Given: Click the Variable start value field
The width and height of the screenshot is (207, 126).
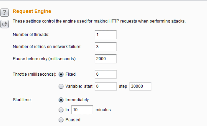Looking at the screenshot, I should (106, 86).
